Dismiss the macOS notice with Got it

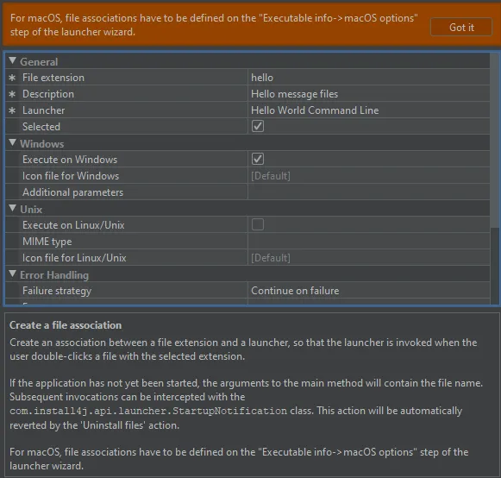(461, 27)
